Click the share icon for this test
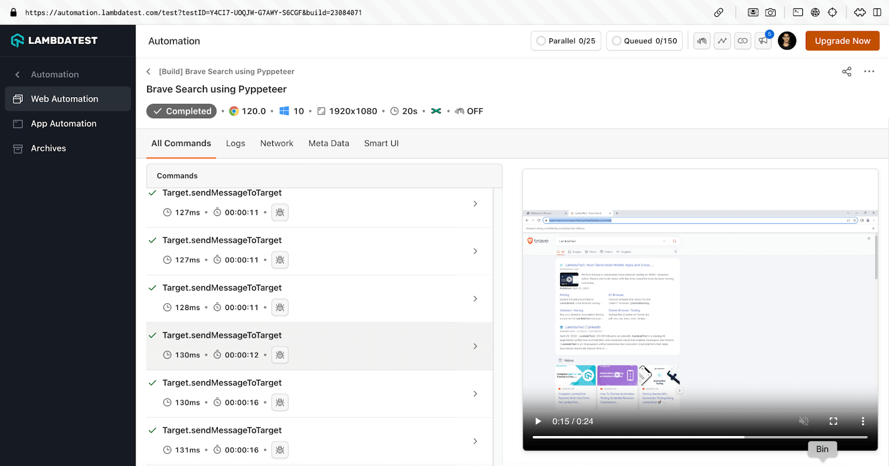The image size is (889, 466). pos(846,72)
